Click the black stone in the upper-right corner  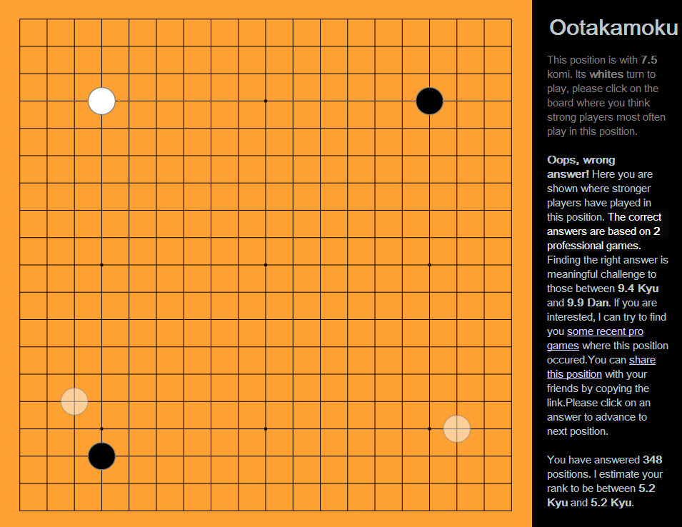click(x=429, y=101)
